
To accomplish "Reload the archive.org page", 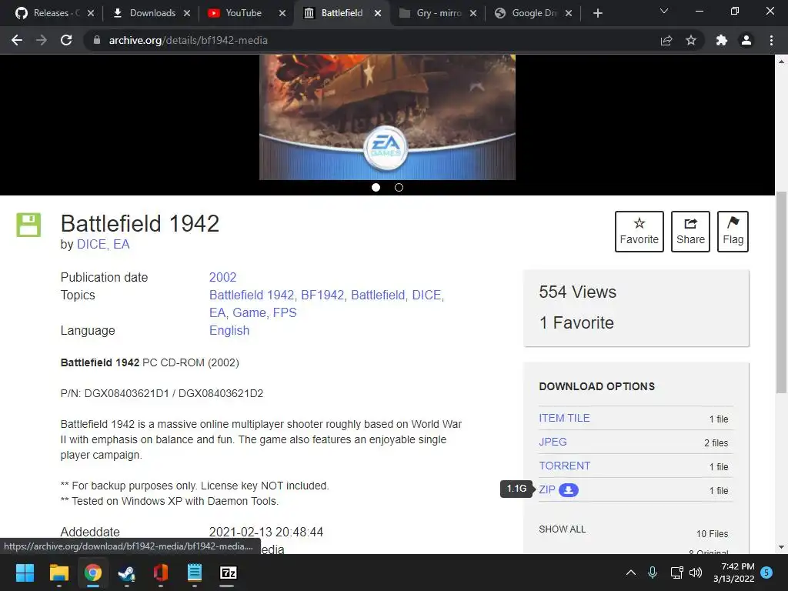I will coord(66,40).
